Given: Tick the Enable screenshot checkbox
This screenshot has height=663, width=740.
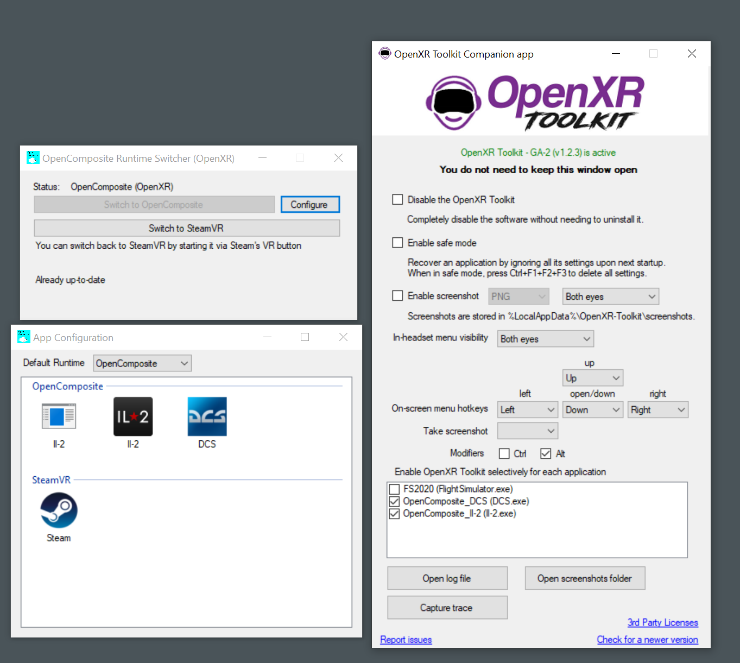Looking at the screenshot, I should tap(397, 296).
